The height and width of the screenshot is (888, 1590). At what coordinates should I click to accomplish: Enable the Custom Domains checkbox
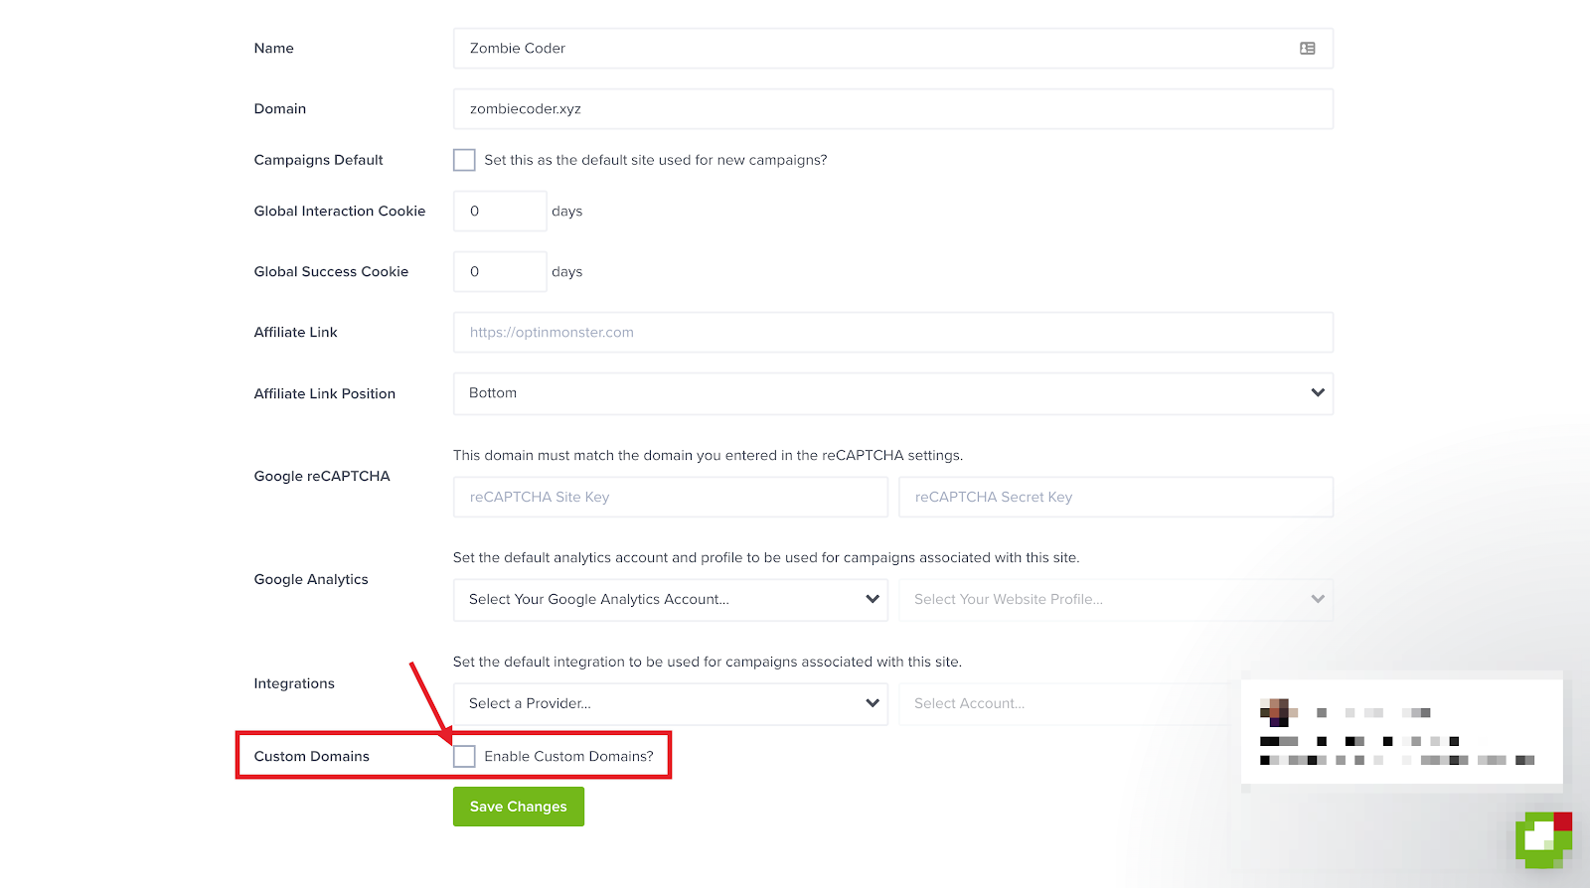coord(464,756)
